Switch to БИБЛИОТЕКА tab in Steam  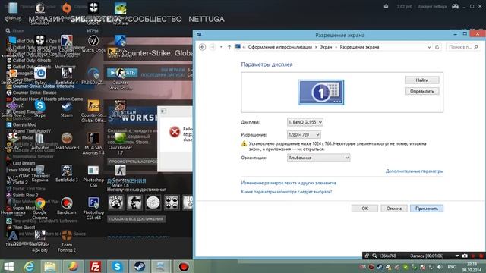click(95, 19)
